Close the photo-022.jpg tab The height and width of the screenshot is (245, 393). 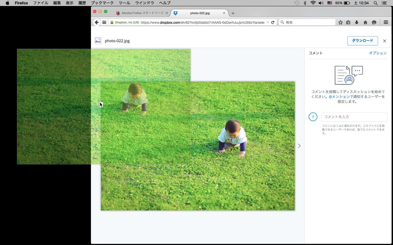pos(224,13)
